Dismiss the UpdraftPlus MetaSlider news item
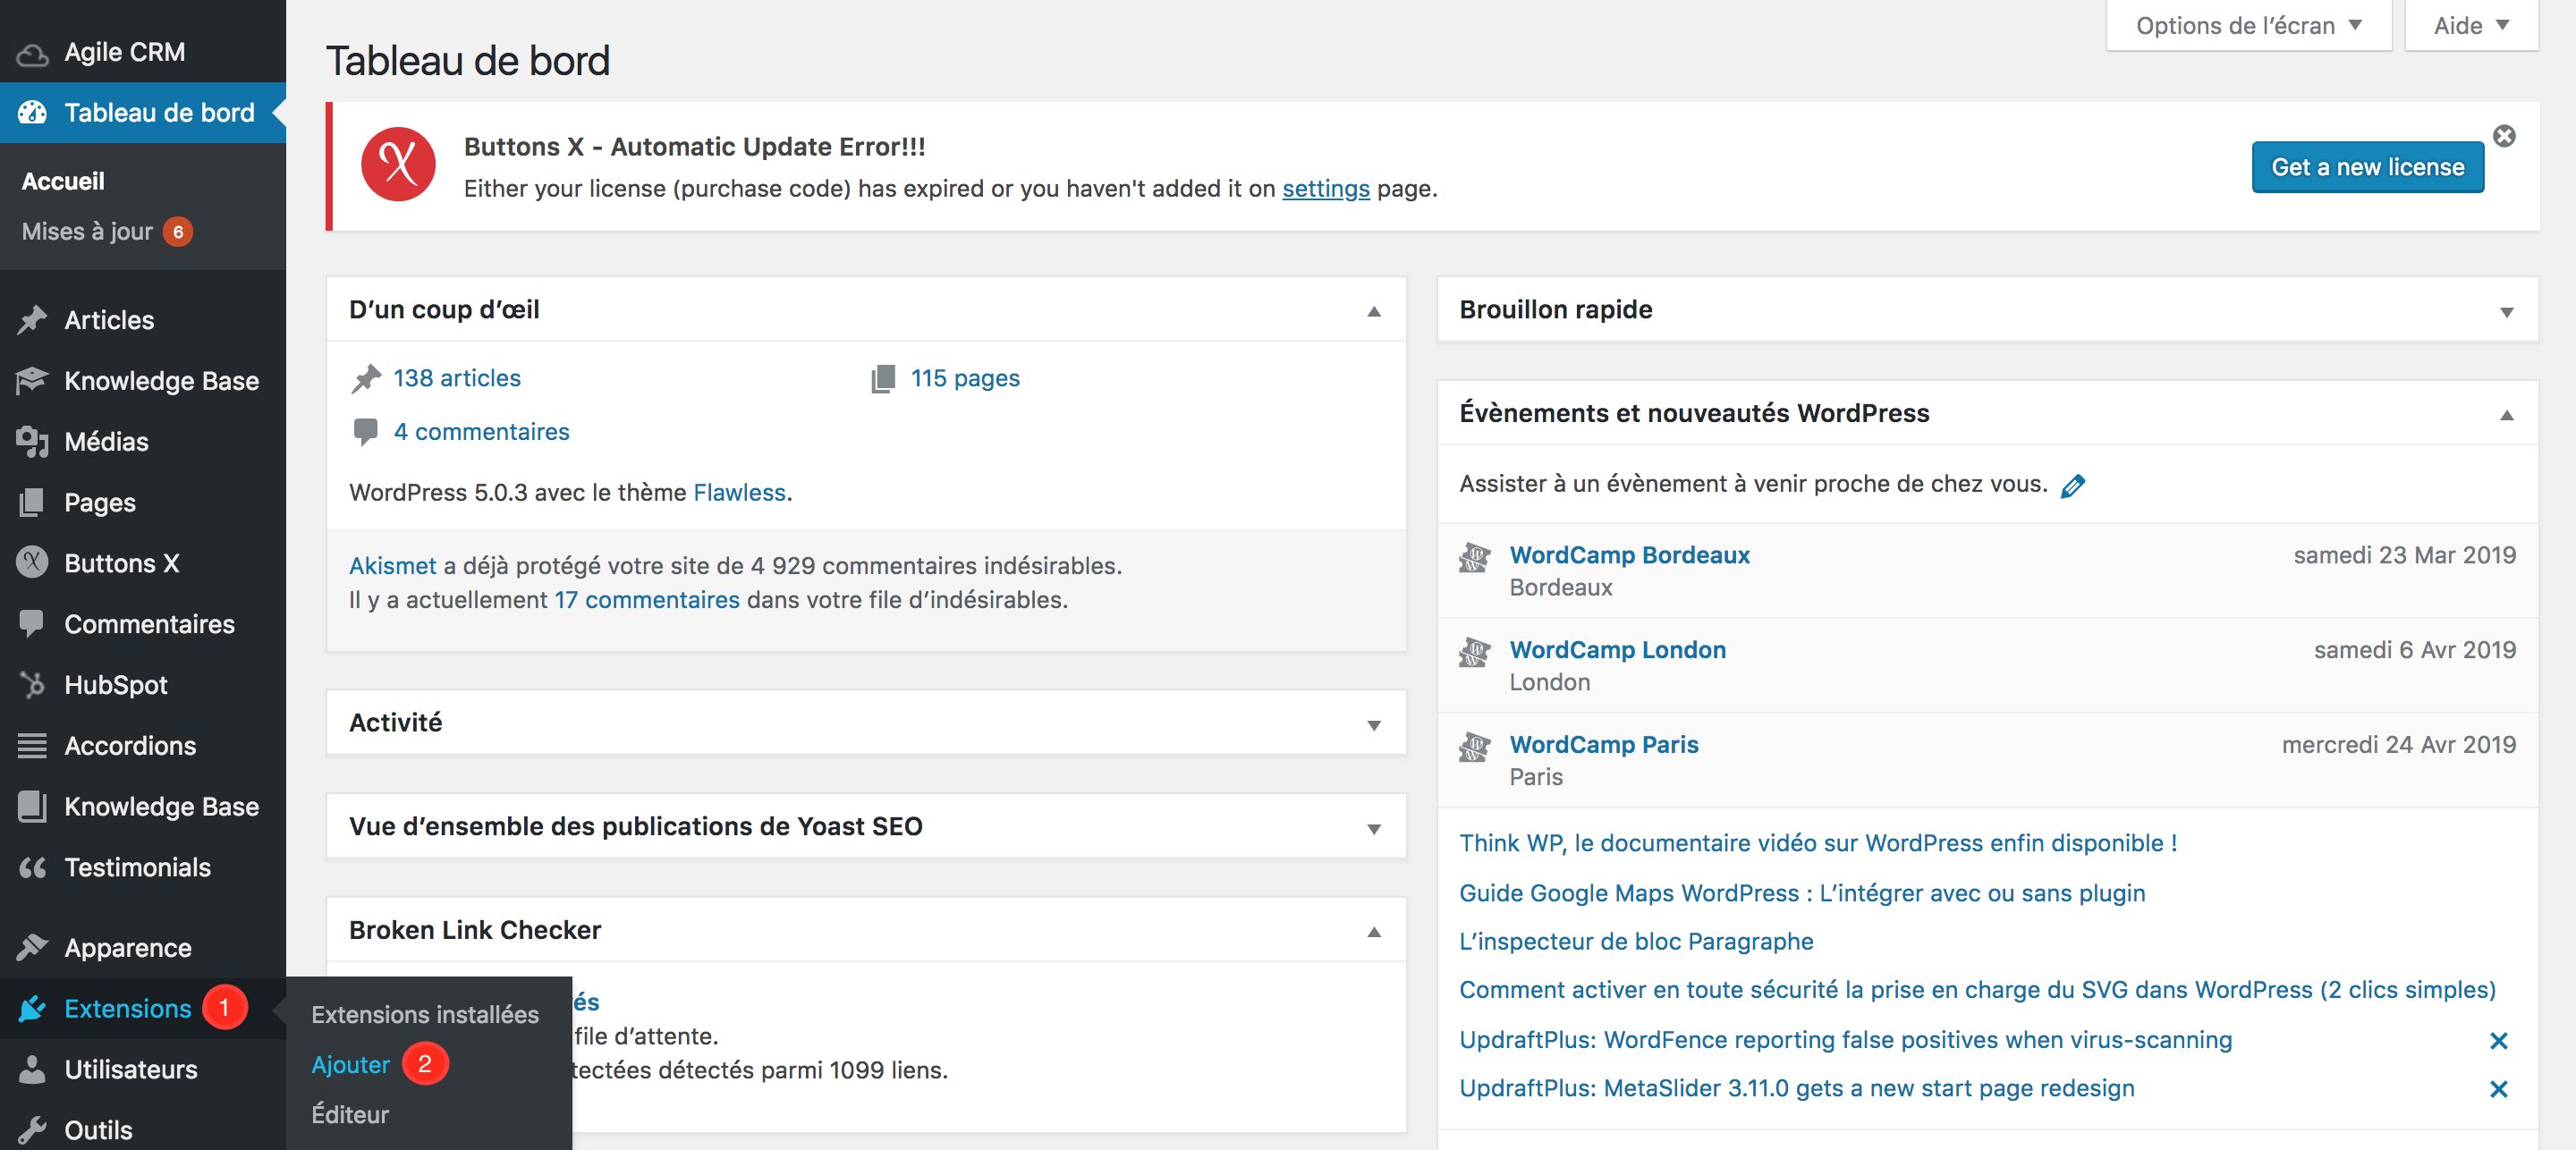Screen dimensions: 2576x1150 (x=2498, y=1089)
